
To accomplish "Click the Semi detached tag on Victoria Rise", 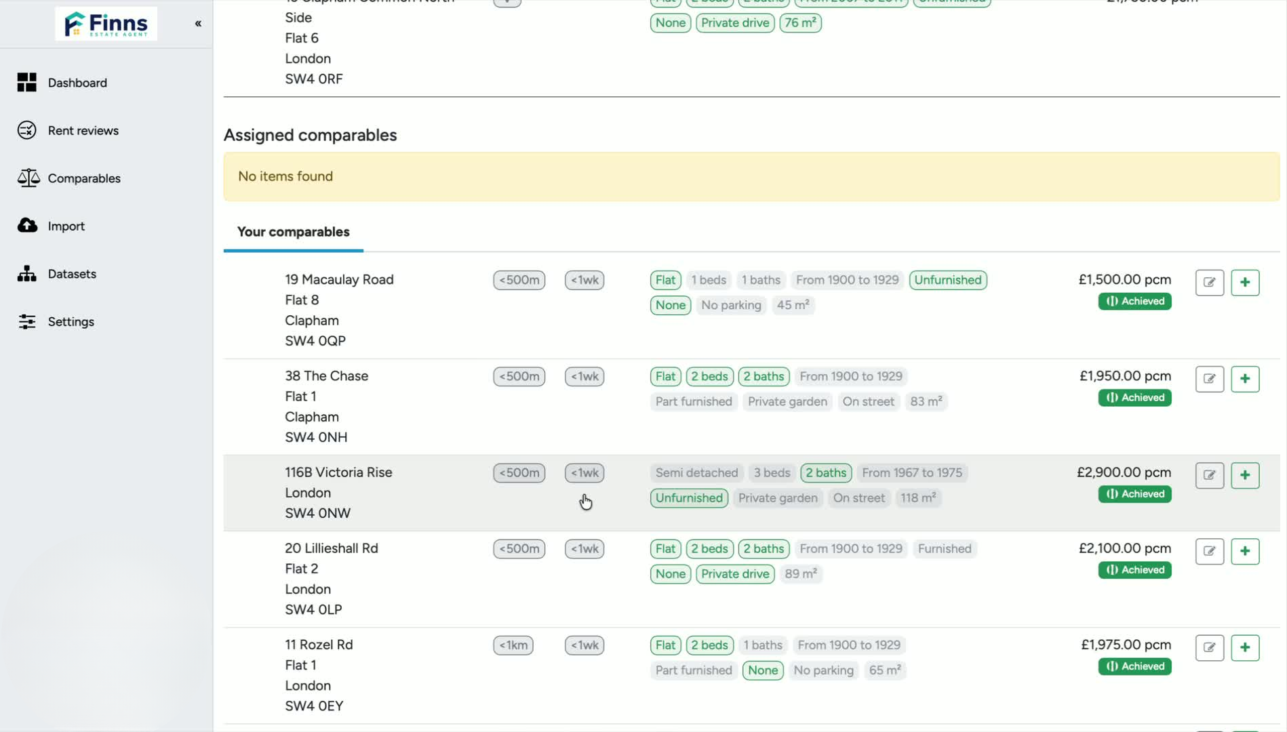I will point(696,472).
